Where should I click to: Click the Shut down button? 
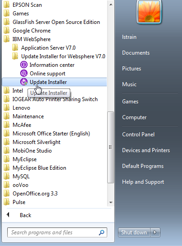[x=134, y=232]
